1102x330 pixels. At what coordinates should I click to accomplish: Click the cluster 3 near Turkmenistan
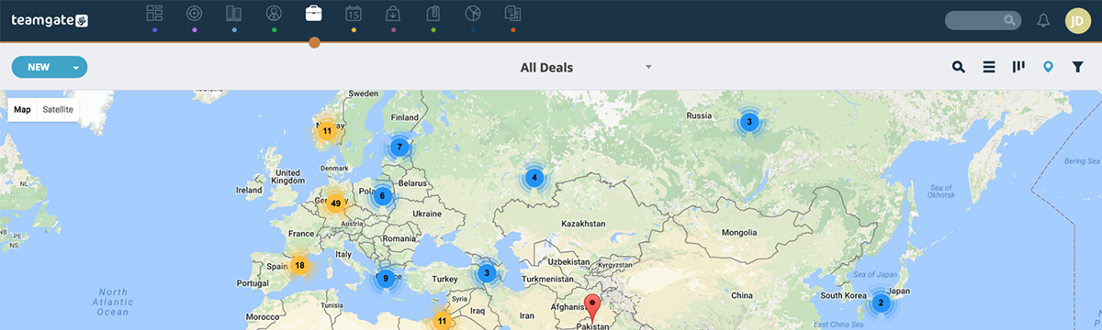[487, 272]
